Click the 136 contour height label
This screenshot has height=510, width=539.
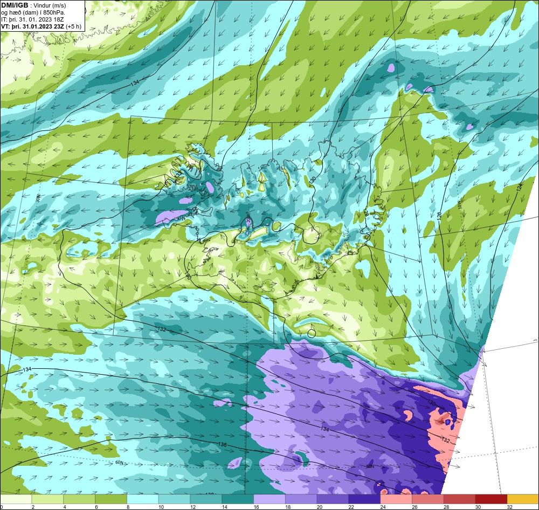point(223,444)
